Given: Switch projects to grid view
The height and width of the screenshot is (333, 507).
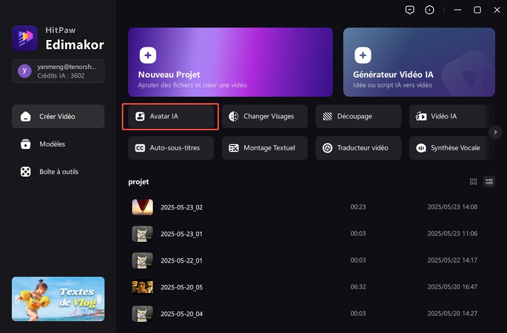Looking at the screenshot, I should click(474, 181).
